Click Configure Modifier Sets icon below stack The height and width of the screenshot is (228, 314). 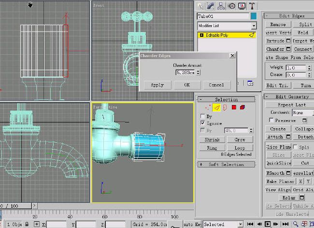point(250,83)
